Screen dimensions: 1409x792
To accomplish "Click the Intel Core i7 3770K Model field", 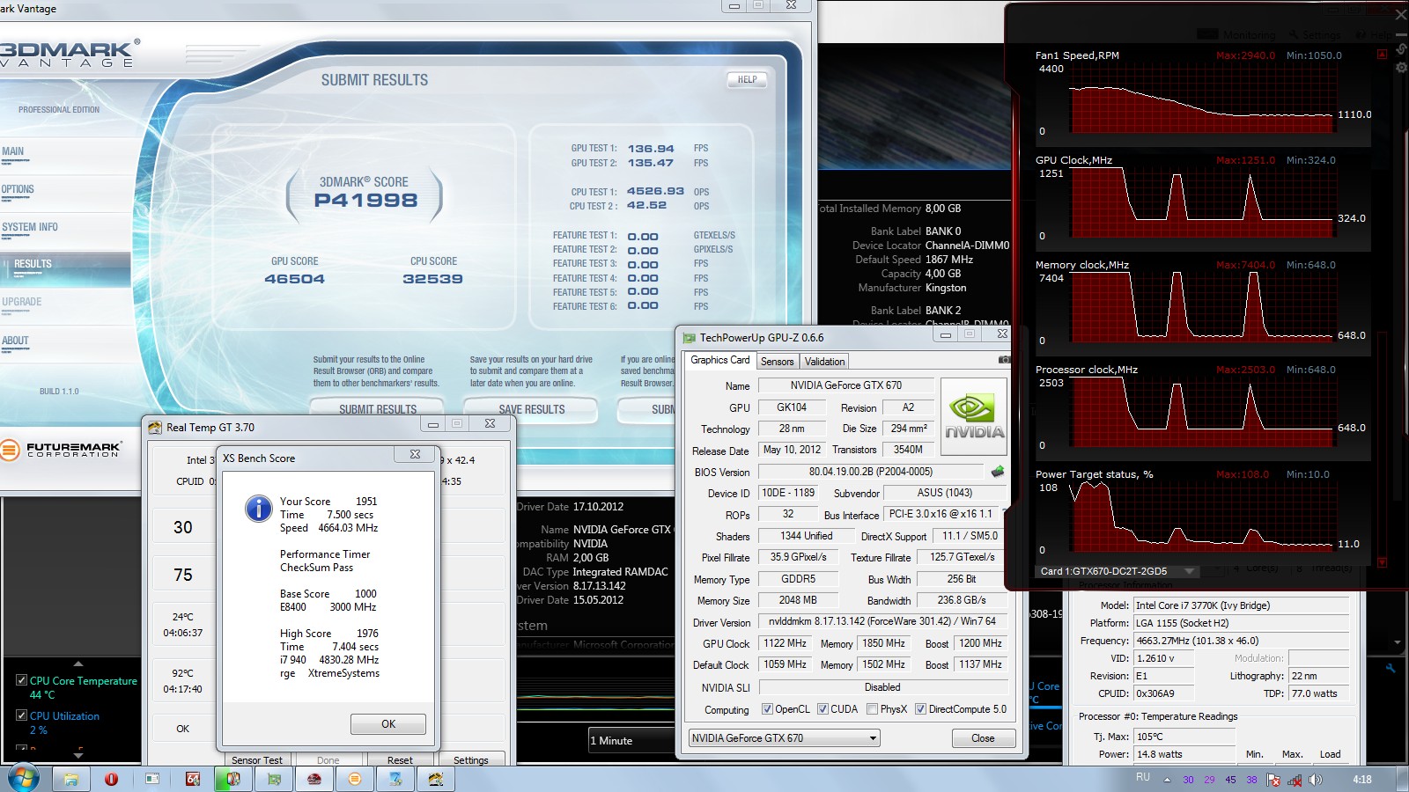I will click(1241, 605).
